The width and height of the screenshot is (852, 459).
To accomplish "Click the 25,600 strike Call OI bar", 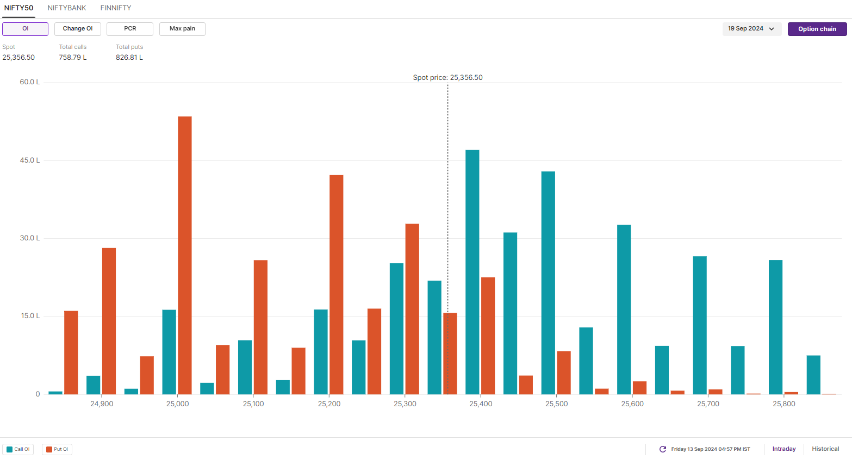I will 624,309.
